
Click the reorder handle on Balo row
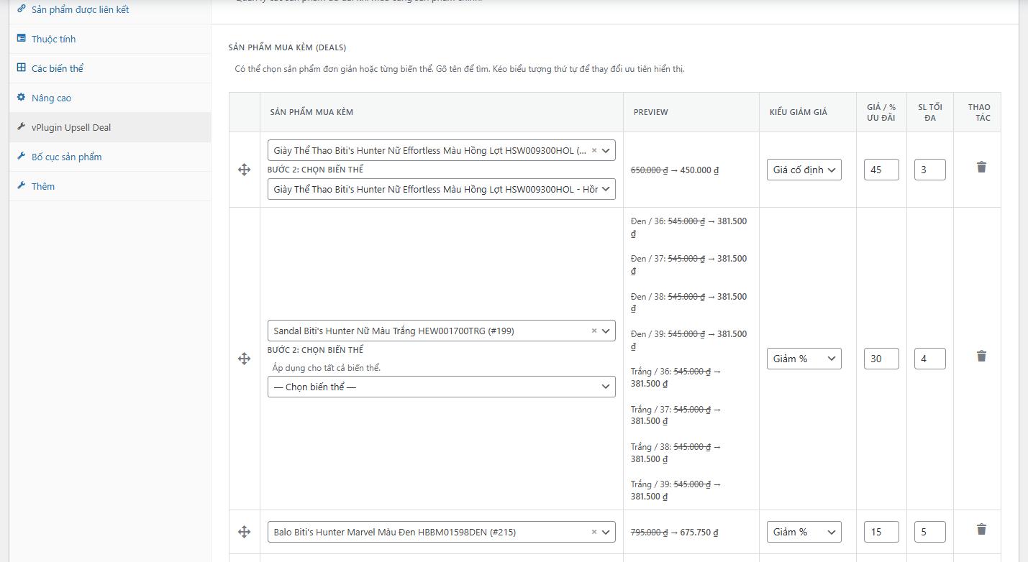tap(244, 532)
